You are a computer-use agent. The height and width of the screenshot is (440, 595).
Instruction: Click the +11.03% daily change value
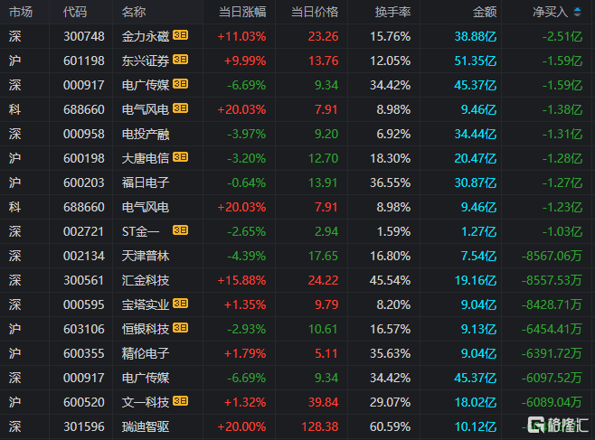(x=241, y=36)
